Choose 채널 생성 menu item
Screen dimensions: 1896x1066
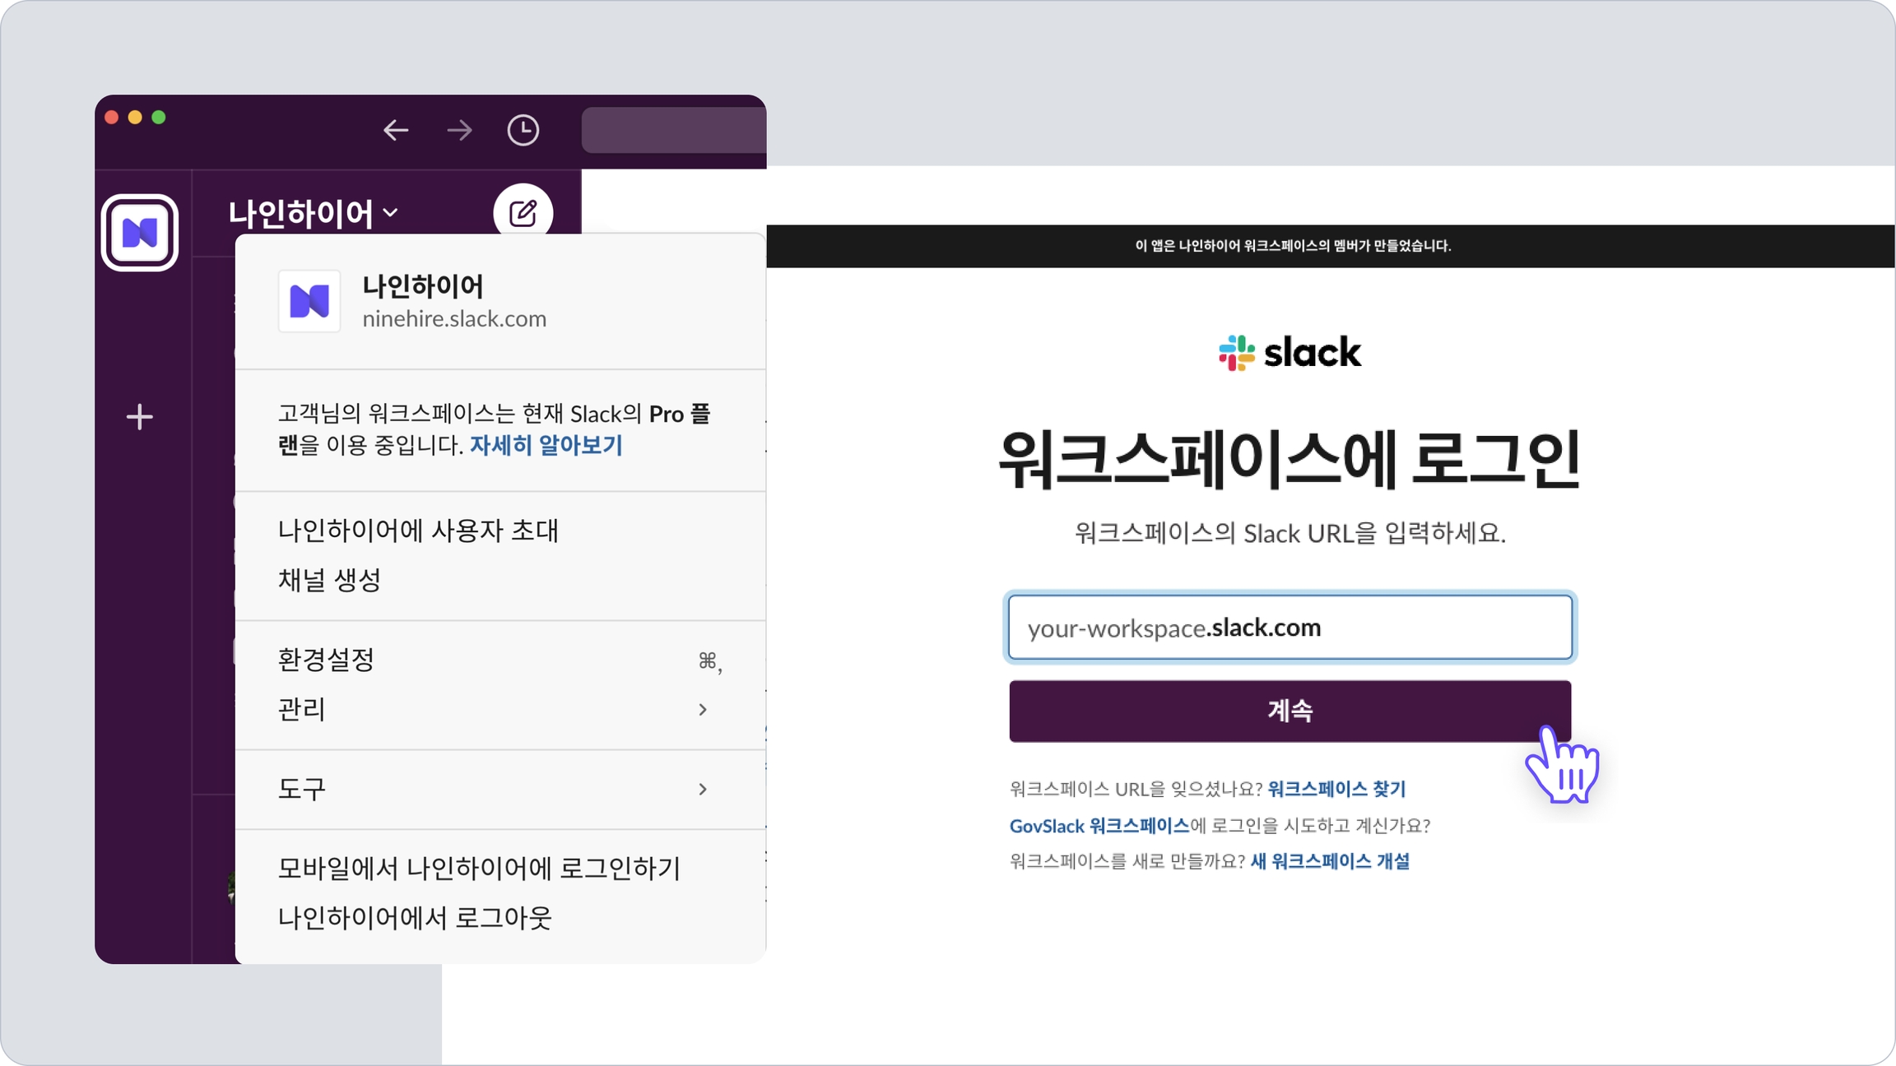[x=329, y=580]
